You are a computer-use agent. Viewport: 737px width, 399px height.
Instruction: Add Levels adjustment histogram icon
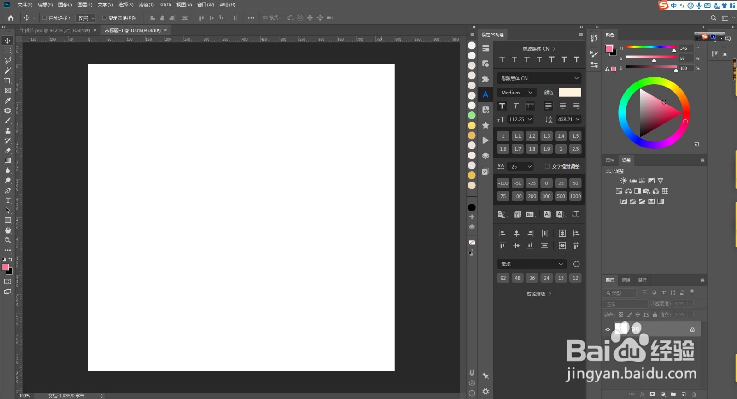(633, 181)
